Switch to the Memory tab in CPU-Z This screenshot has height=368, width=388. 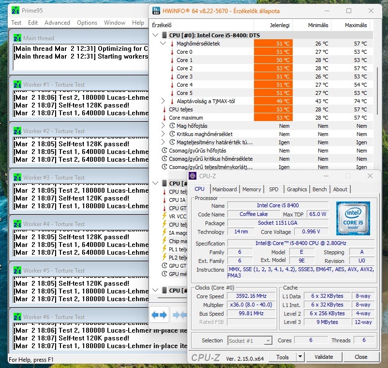pos(252,189)
